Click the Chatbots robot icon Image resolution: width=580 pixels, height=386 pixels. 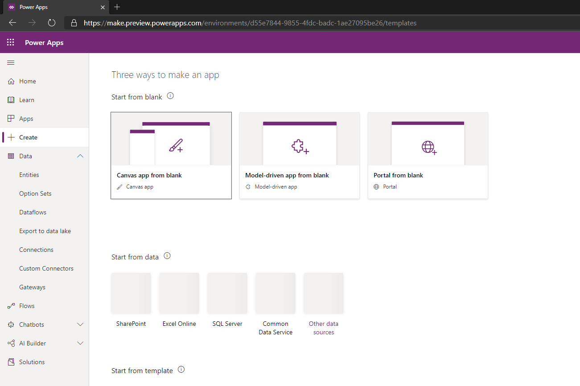[x=11, y=324]
